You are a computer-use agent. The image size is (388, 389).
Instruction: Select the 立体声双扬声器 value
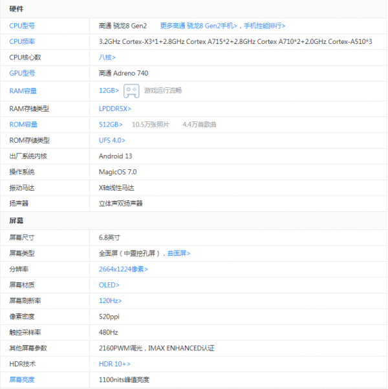[x=121, y=204]
